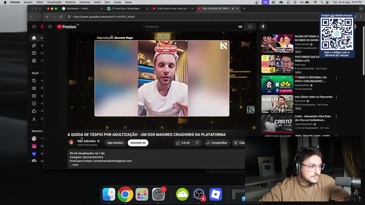Expand description with ...mais

(x=74, y=165)
